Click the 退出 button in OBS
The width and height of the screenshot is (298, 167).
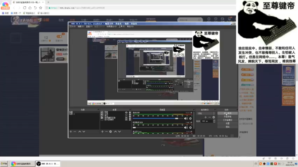click(228, 127)
